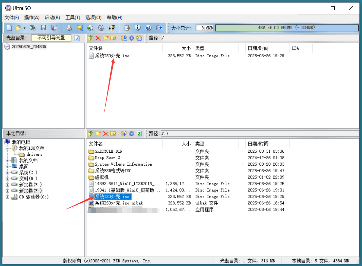Create a new ISO image with New icon
The height and width of the screenshot is (266, 362).
coord(9,28)
